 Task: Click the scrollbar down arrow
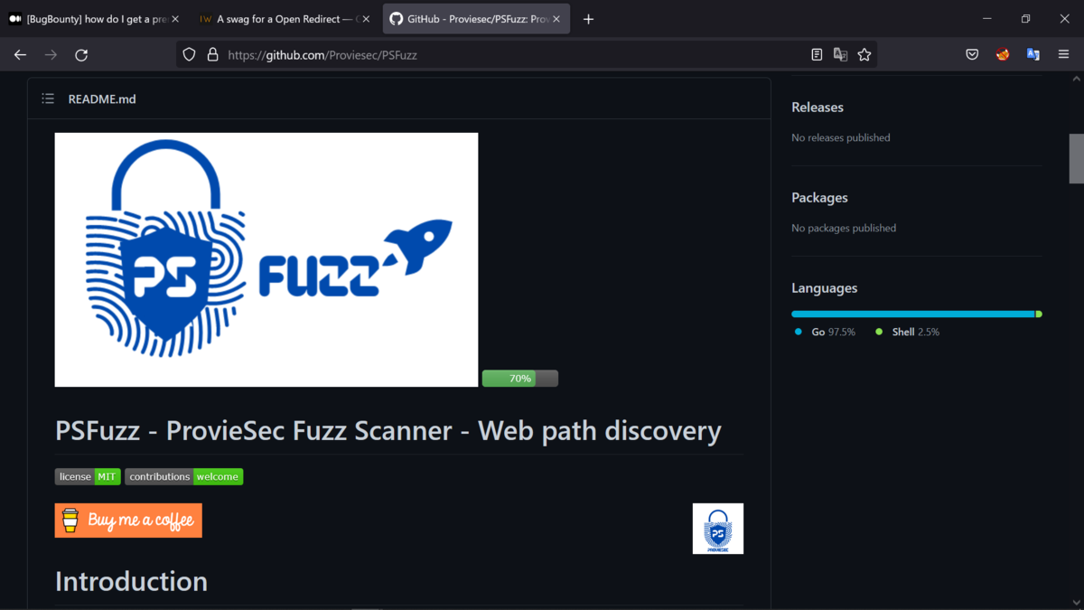click(x=1076, y=602)
